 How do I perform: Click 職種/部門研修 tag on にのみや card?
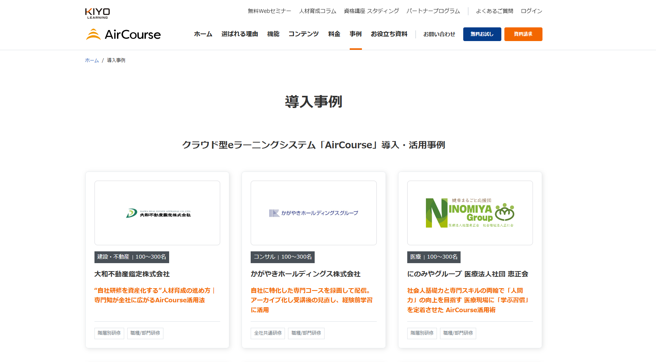click(458, 333)
